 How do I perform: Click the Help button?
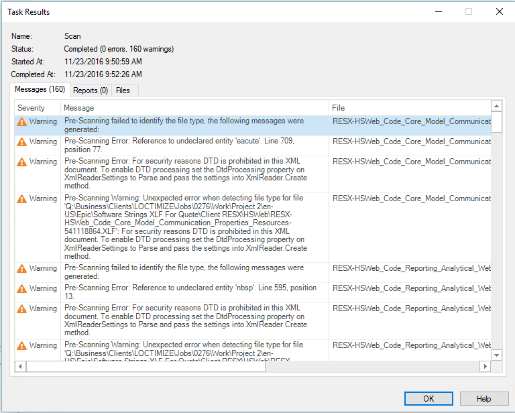coord(483,399)
